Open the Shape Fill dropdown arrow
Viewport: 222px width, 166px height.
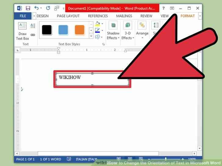pyautogui.click(x=102, y=24)
